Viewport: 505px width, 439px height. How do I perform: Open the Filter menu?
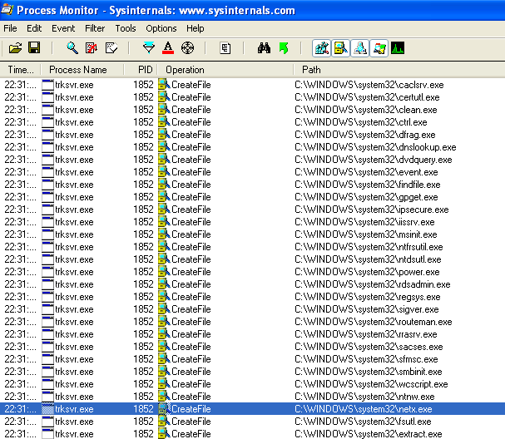pos(95,28)
